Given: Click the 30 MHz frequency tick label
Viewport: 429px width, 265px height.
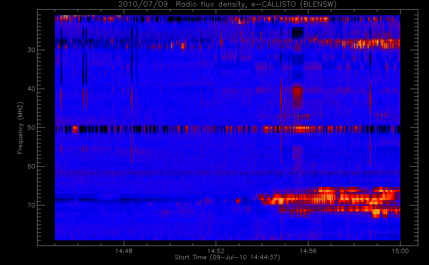Looking at the screenshot, I should [31, 50].
